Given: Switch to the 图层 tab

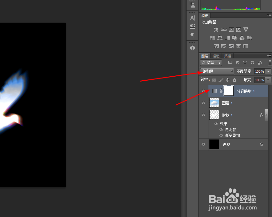Looking at the screenshot, I should point(205,56).
